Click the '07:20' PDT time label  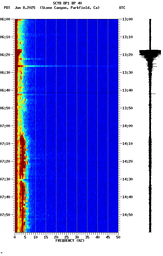tap(5, 161)
